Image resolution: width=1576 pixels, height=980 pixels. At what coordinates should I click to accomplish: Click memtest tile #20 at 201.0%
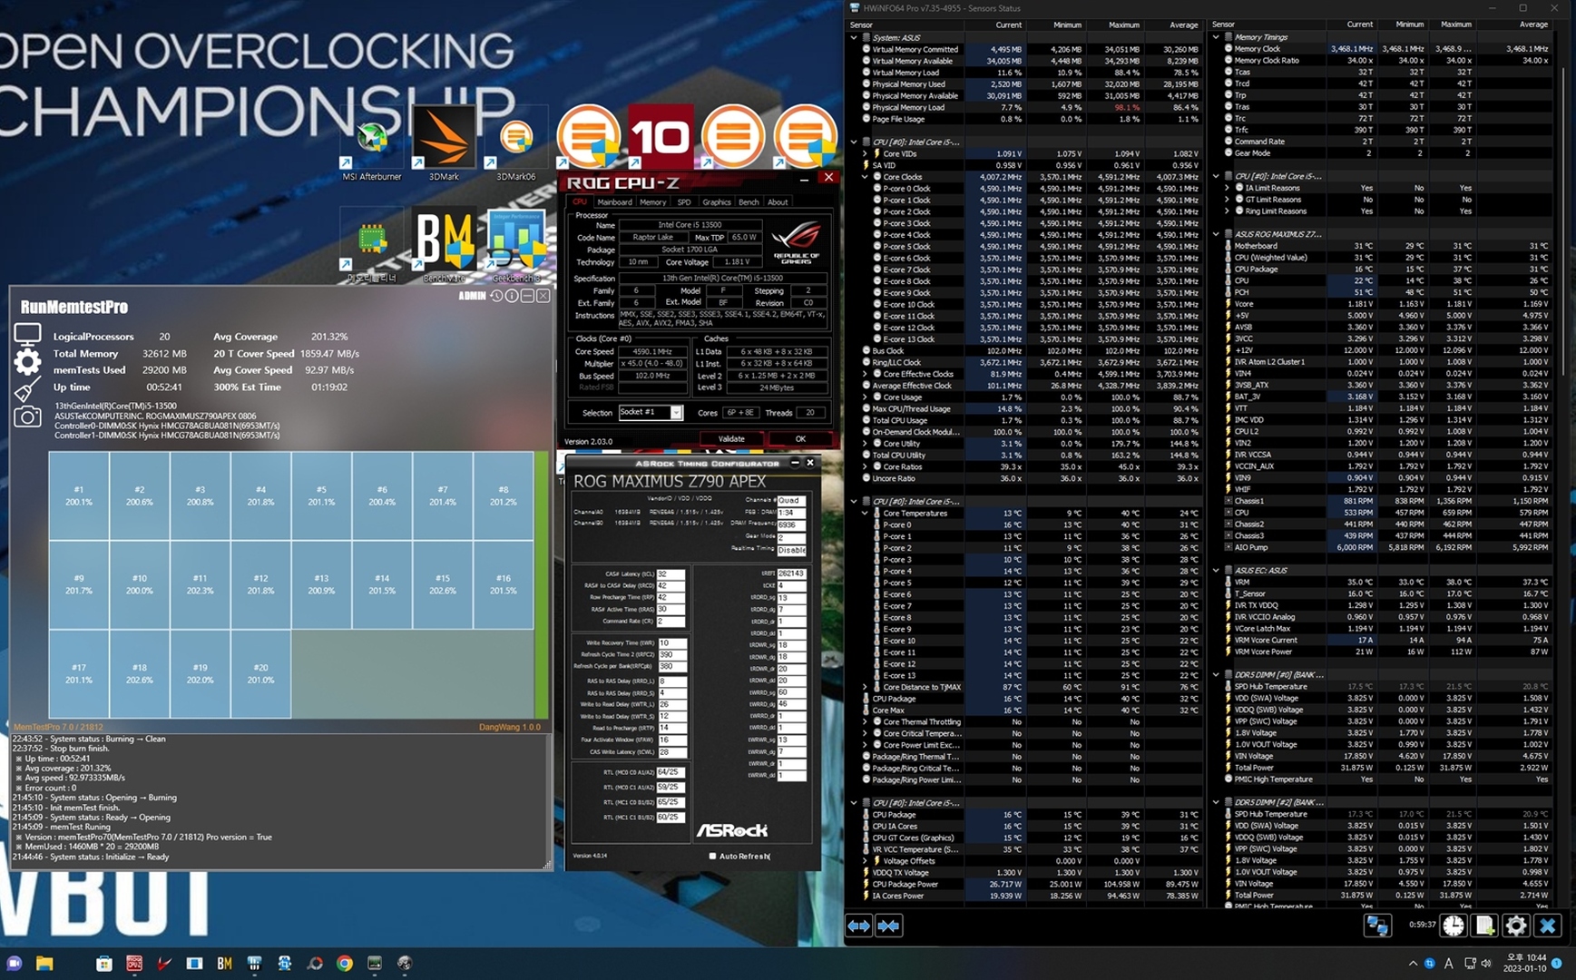click(x=260, y=673)
